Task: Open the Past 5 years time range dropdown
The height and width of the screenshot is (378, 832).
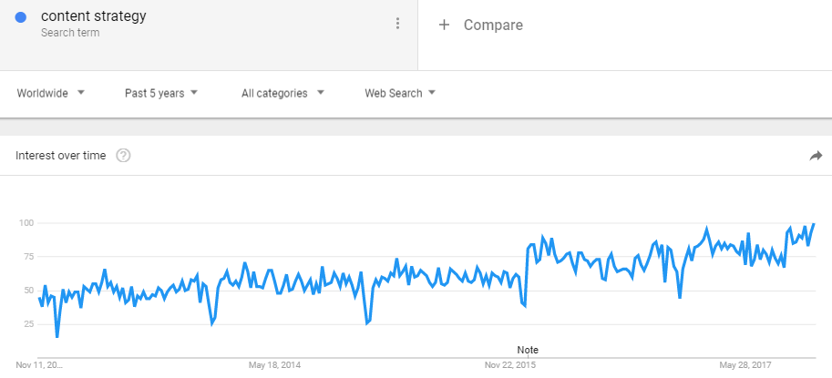Action: point(161,93)
